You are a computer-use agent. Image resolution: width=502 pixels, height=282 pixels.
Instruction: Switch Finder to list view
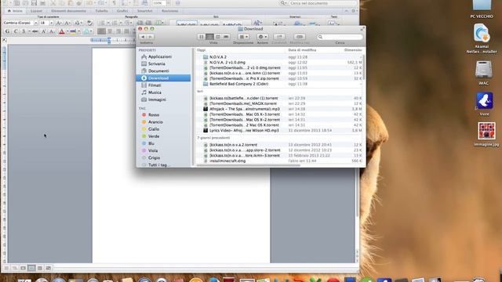click(209, 37)
